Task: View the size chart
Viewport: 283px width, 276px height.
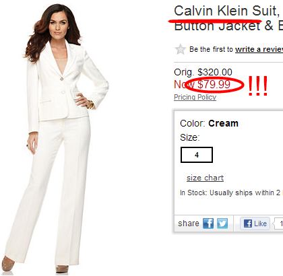Action: click(x=205, y=178)
